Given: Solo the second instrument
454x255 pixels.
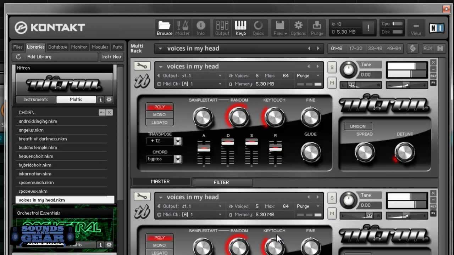Looking at the screenshot, I should [332, 198].
